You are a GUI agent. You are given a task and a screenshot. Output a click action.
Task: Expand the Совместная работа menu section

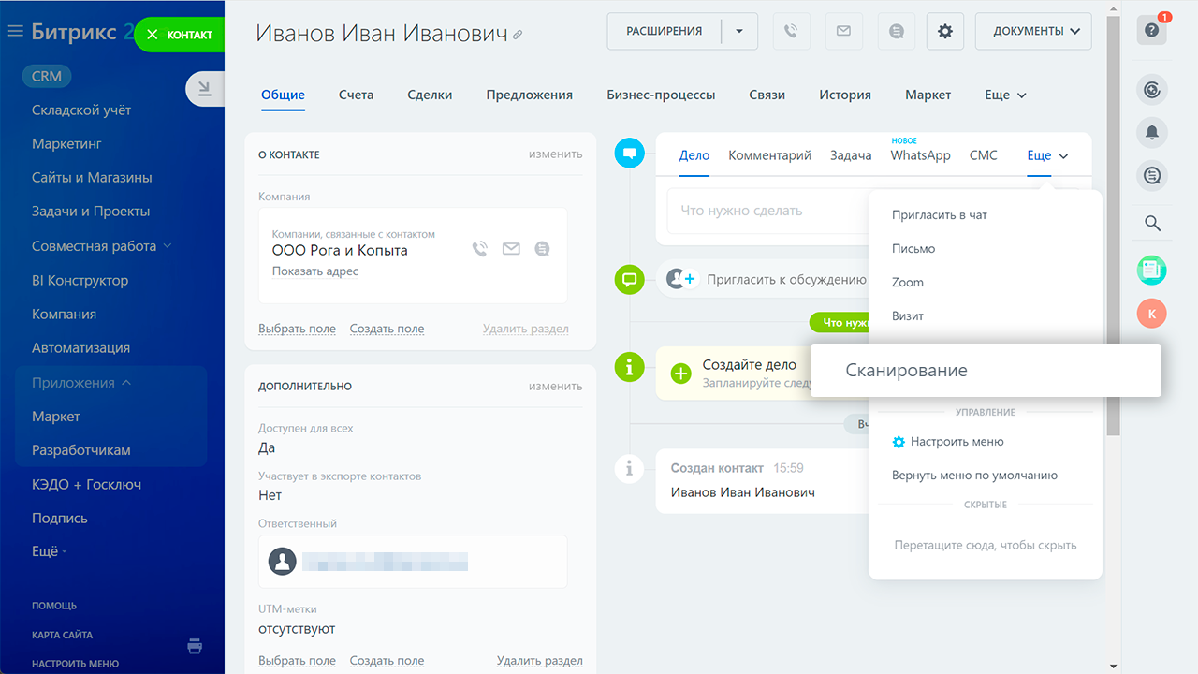coord(168,246)
